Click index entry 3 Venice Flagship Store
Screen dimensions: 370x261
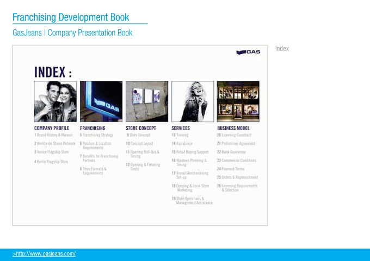click(52, 152)
